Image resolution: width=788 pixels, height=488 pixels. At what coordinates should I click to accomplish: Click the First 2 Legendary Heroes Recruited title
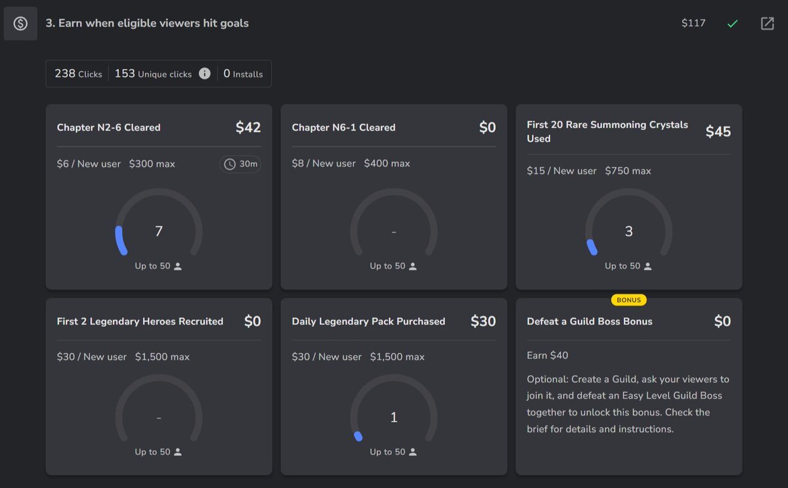pyautogui.click(x=140, y=321)
